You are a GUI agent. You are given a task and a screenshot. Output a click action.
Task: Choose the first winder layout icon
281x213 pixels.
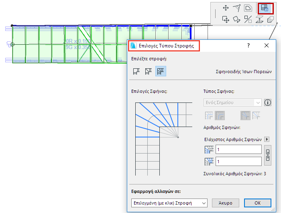pos(209,115)
